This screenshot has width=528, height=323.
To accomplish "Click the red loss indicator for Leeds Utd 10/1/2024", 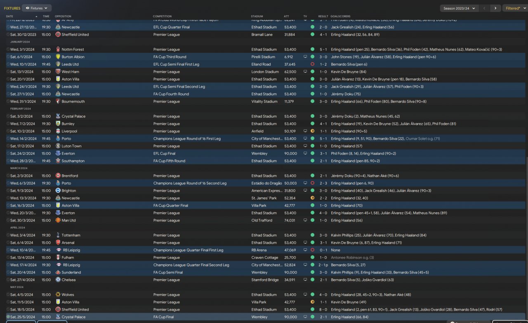I will [x=312, y=64].
